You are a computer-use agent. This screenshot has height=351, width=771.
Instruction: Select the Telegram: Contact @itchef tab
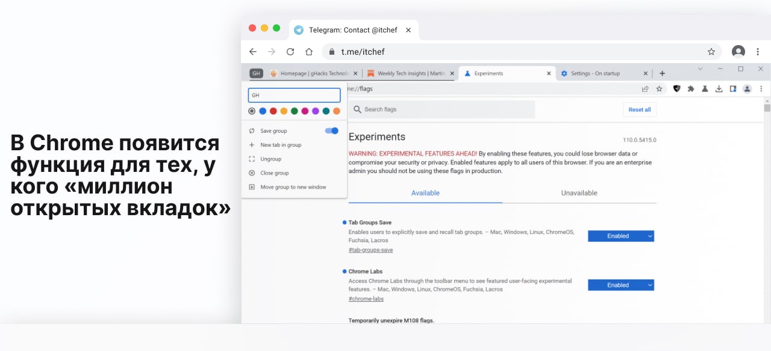pos(354,29)
